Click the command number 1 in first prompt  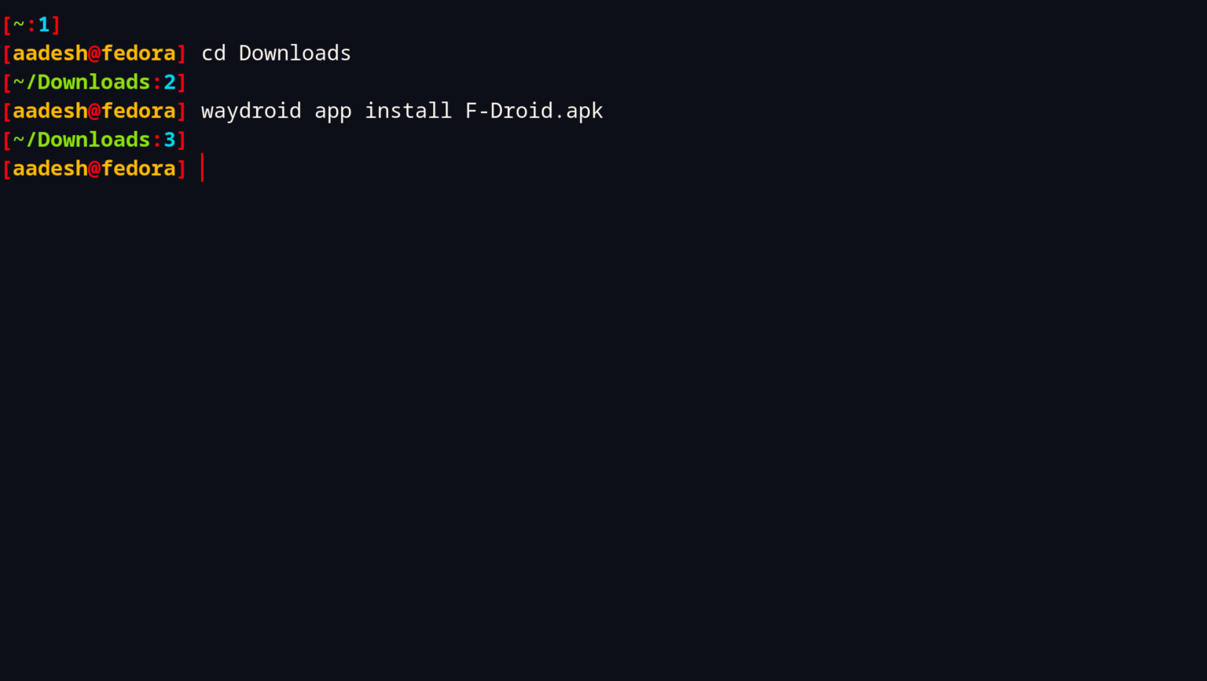[45, 24]
